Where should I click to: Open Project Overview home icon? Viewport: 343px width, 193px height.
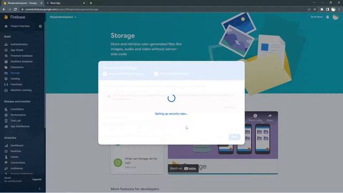(x=6, y=26)
